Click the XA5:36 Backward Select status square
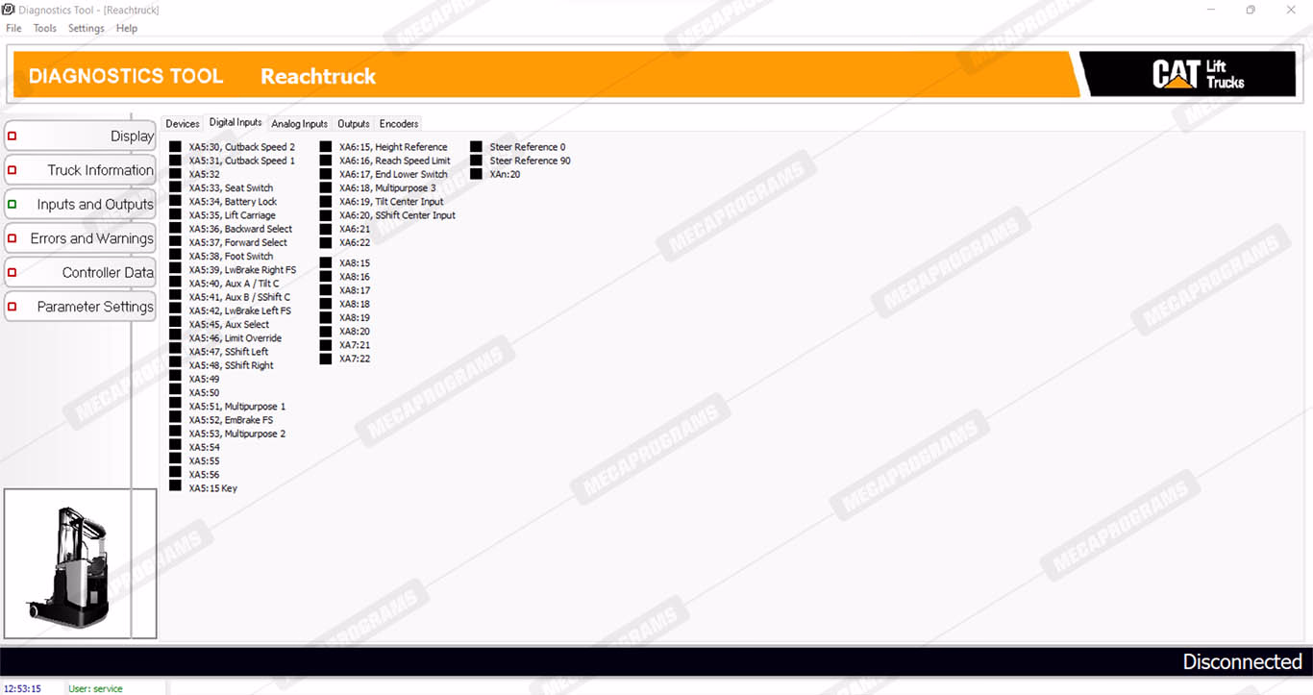Image resolution: width=1313 pixels, height=695 pixels. pyautogui.click(x=175, y=229)
